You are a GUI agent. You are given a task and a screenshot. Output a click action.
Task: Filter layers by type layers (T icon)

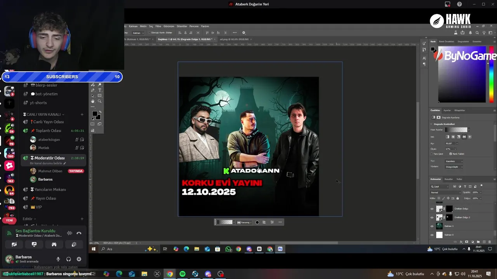coord(465,186)
